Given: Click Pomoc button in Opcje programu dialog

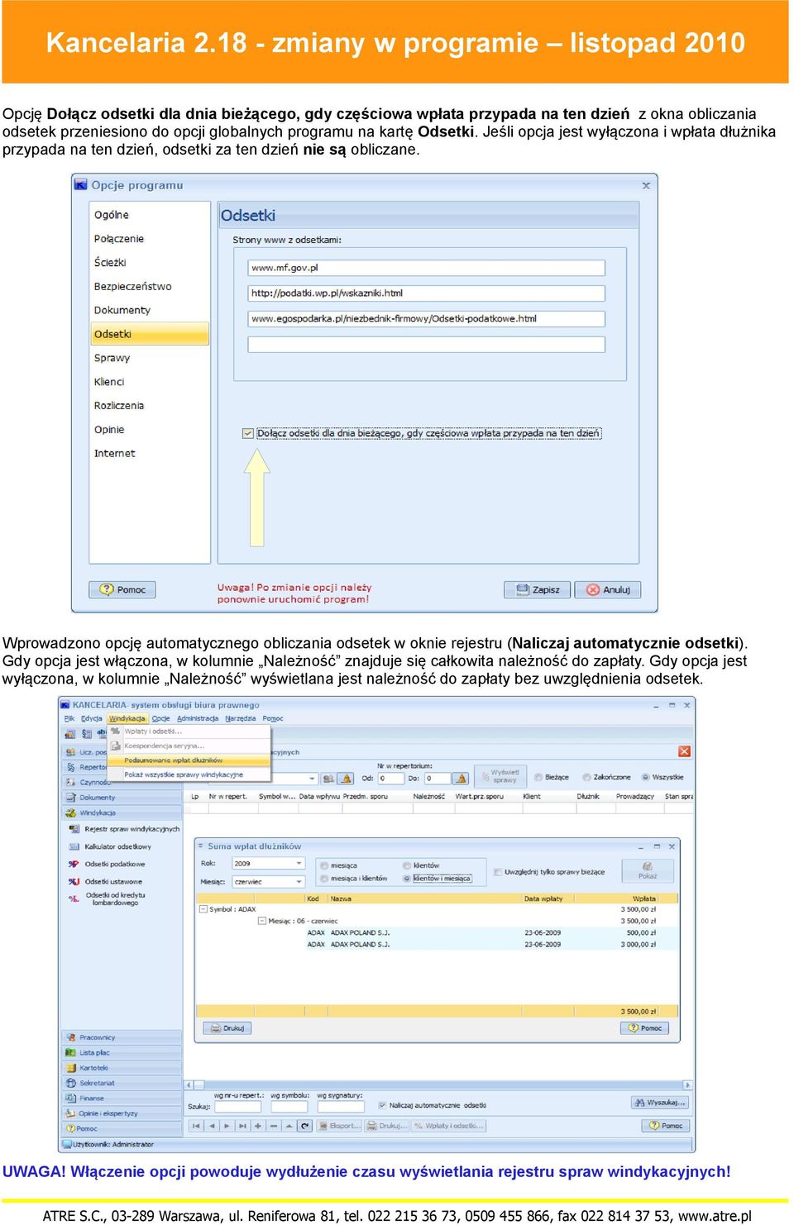Looking at the screenshot, I should [x=122, y=589].
